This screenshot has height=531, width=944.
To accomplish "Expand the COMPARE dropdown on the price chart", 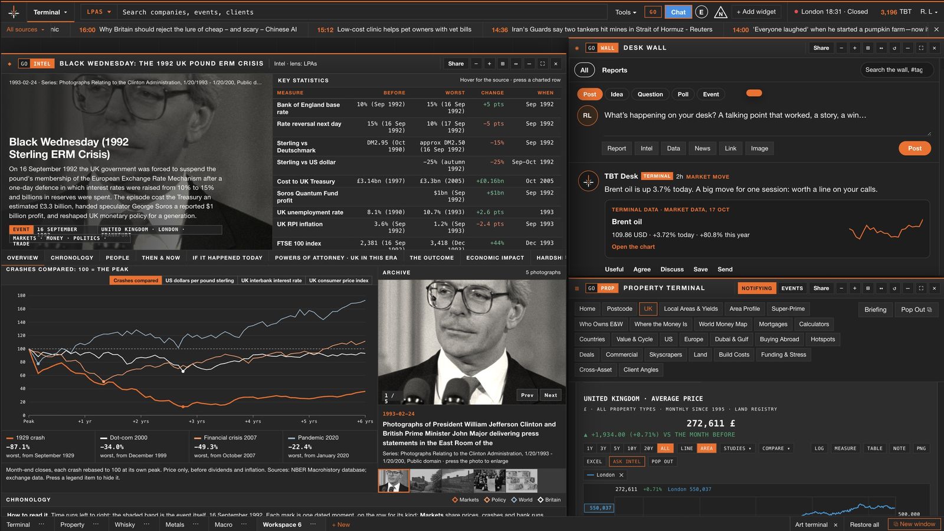I will click(776, 448).
